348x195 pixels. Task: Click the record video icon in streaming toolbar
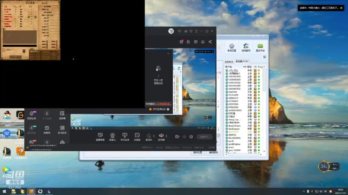point(177,136)
